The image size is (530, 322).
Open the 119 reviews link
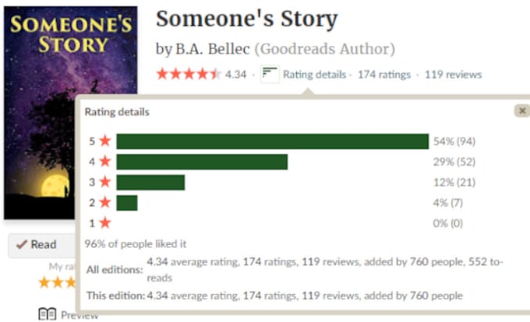(x=453, y=75)
